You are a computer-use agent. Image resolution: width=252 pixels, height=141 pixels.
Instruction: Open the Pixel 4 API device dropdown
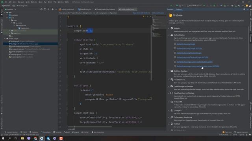(194, 5)
